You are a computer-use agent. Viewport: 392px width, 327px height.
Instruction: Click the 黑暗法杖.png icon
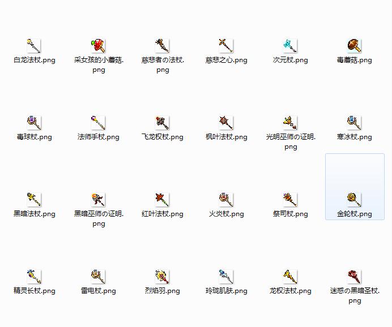point(34,200)
